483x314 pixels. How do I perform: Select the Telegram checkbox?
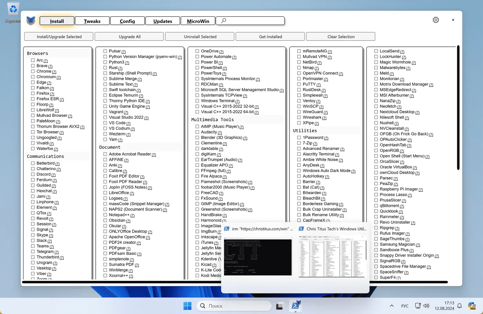[x=33, y=252]
